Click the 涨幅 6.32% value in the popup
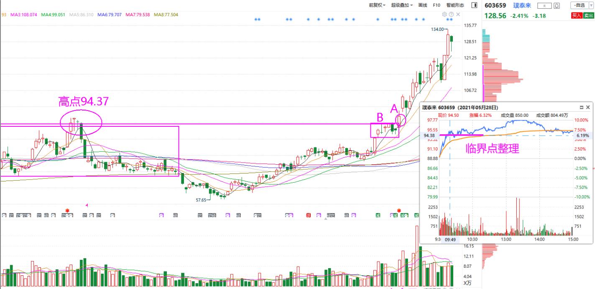This screenshot has width=595, height=289. pos(481,115)
